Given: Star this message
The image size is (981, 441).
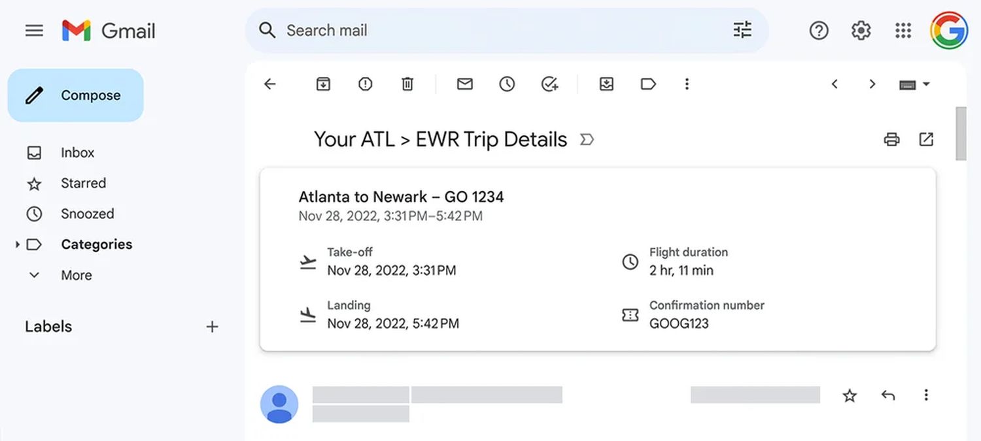Looking at the screenshot, I should point(850,395).
